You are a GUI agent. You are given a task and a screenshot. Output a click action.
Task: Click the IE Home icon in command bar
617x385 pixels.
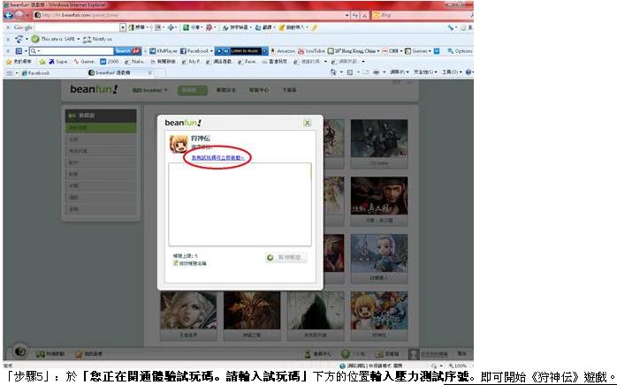[333, 72]
